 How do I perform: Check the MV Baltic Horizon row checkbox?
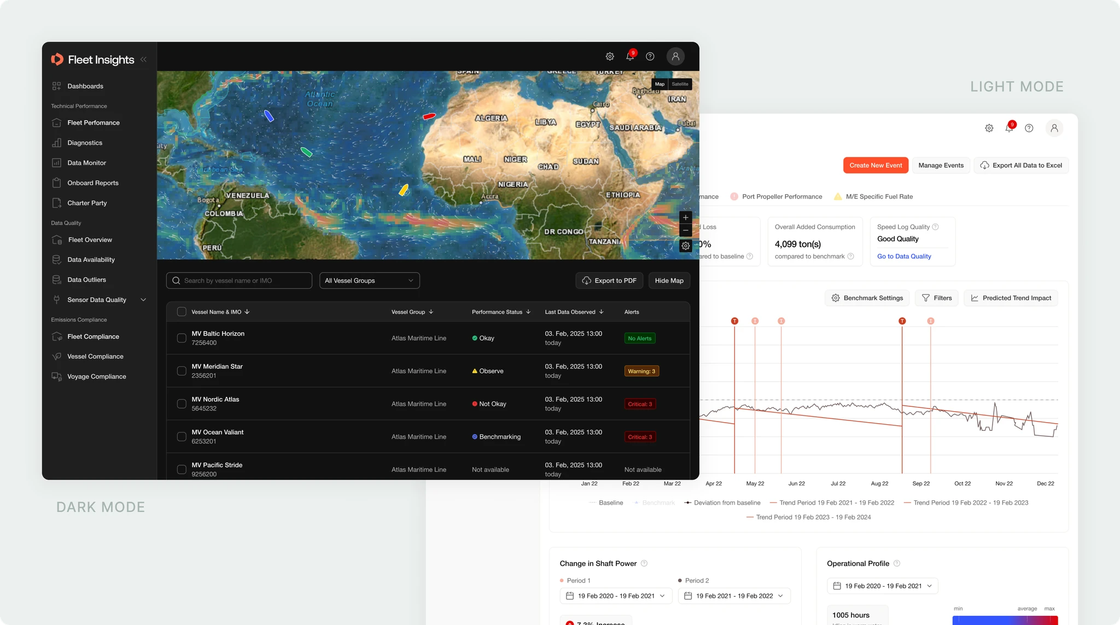click(182, 338)
